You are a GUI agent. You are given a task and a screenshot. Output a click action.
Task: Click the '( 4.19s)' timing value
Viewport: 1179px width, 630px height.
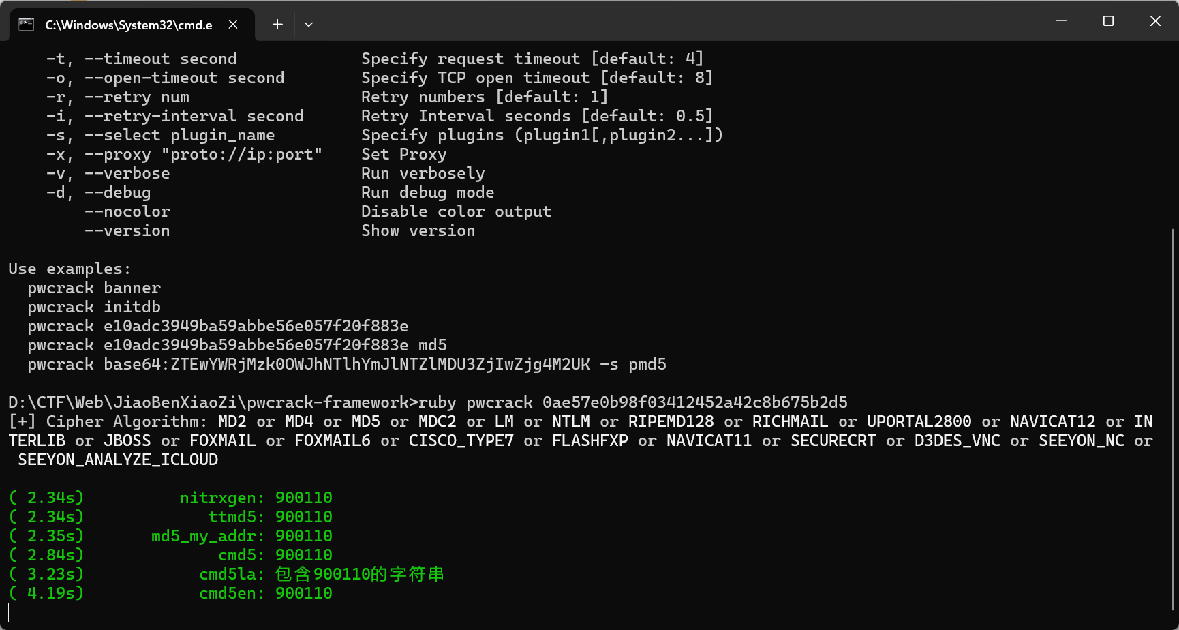(46, 594)
